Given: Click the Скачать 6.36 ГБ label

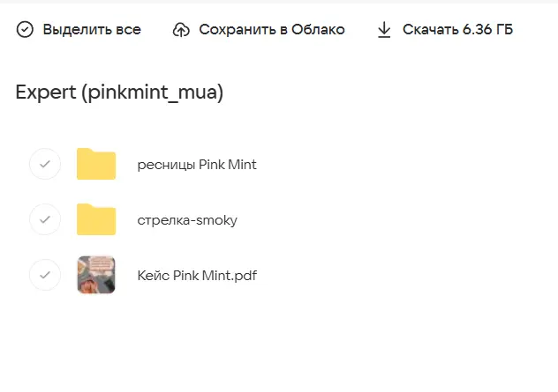Looking at the screenshot, I should [x=457, y=30].
